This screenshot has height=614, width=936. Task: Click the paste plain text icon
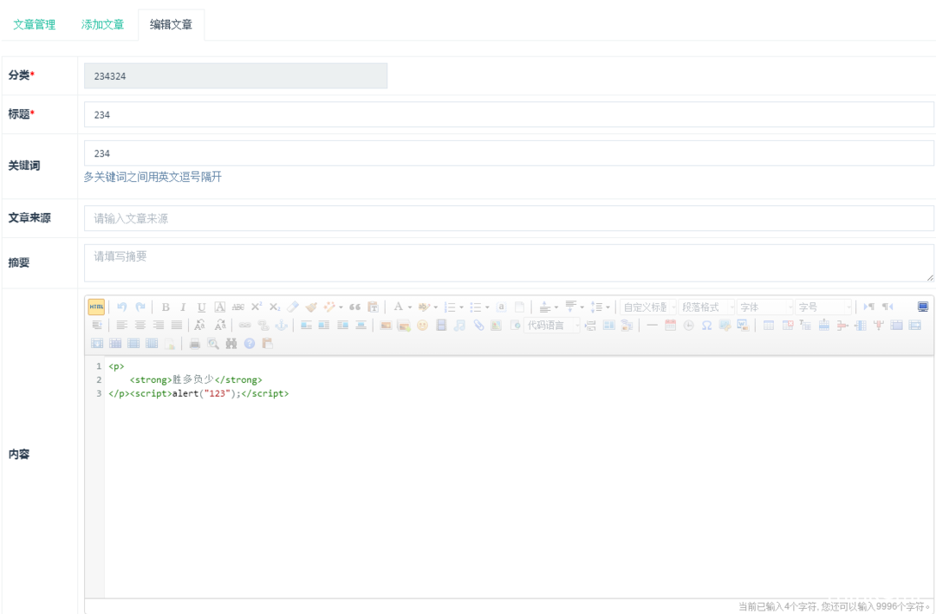point(373,307)
